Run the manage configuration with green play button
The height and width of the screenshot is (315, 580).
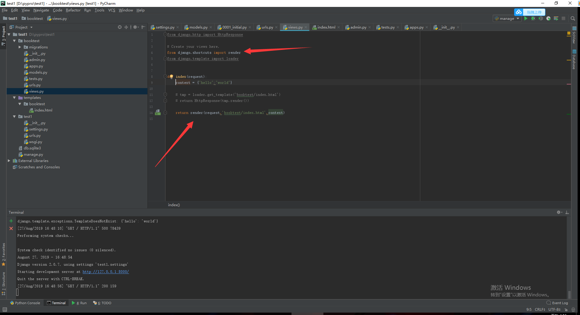click(526, 19)
